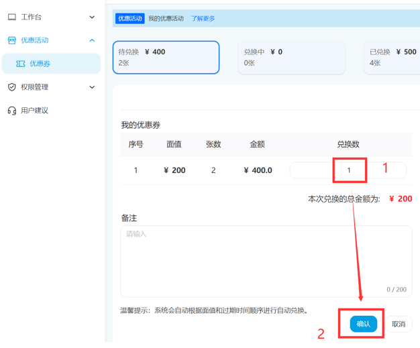Image resolution: width=420 pixels, height=348 pixels.
Task: Click the 兑换数 quantity input field
Action: 348,170
